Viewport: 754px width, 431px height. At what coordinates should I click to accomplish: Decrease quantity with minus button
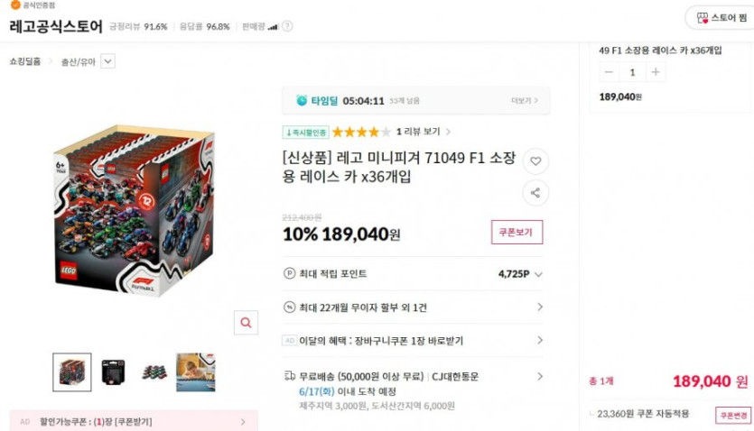[609, 72]
